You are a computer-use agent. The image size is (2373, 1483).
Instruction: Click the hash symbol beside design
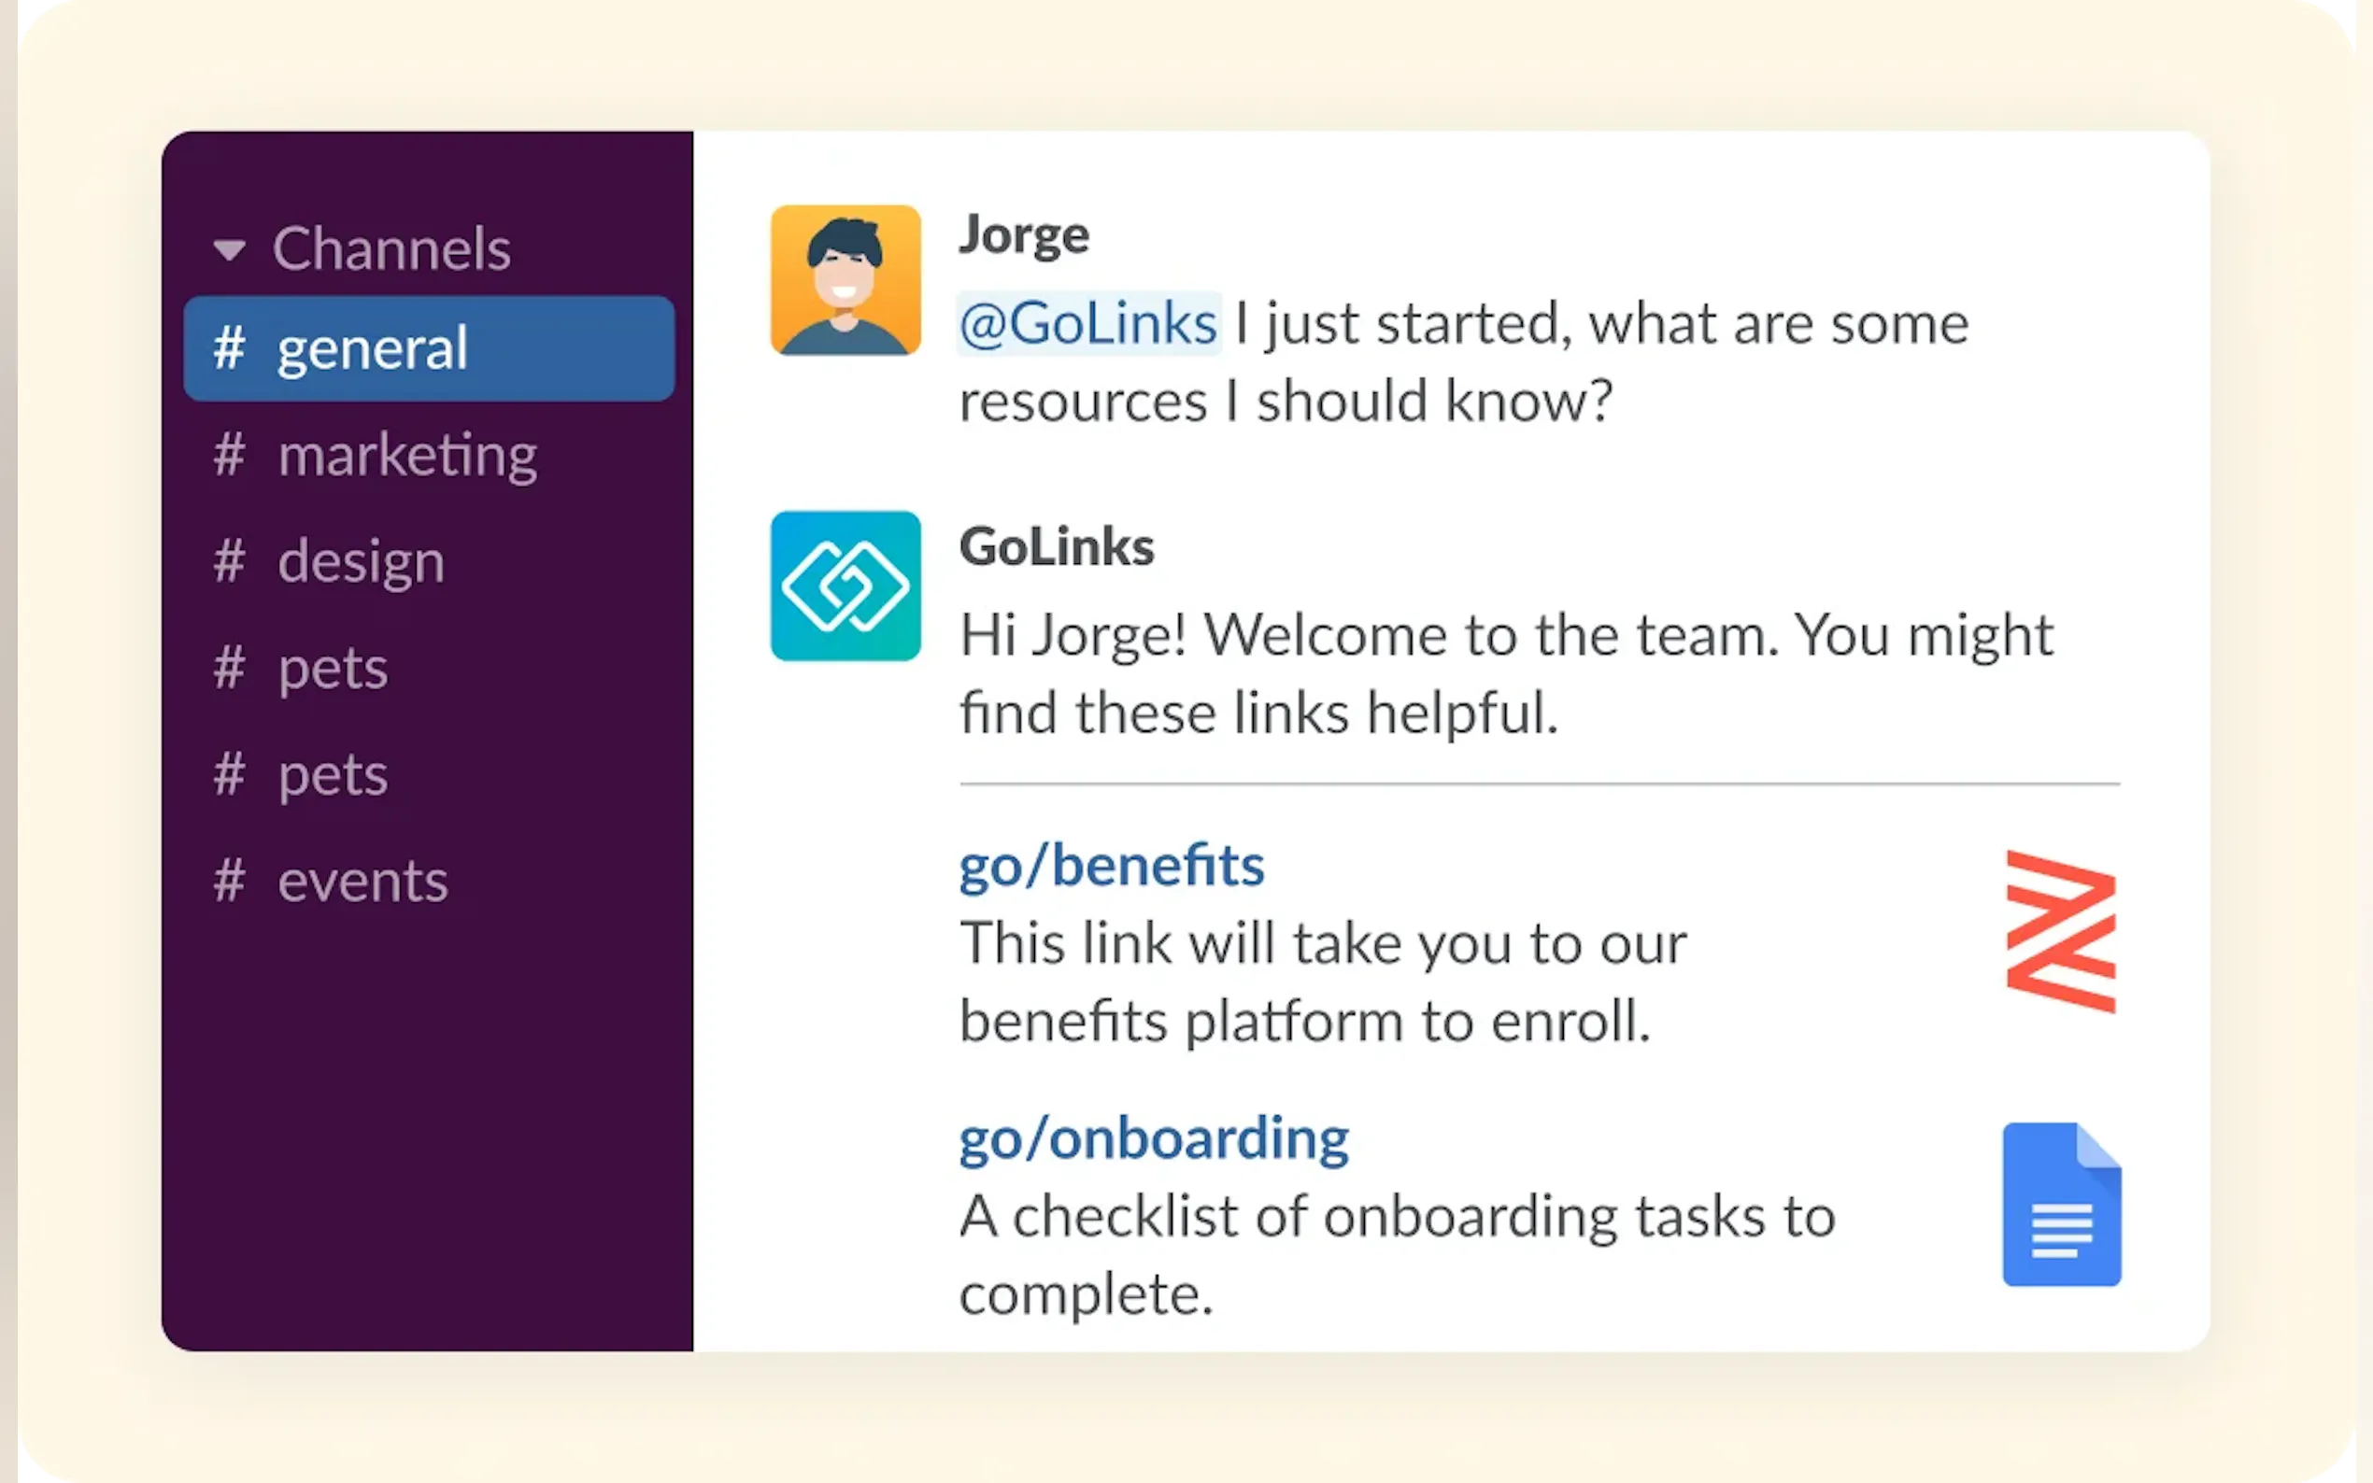229,561
